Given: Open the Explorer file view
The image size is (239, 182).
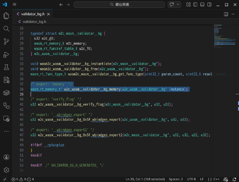Looking at the screenshot, I should 6,16.
